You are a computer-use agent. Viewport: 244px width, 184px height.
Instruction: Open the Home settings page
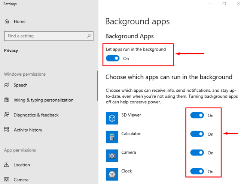pyautogui.click(x=19, y=21)
